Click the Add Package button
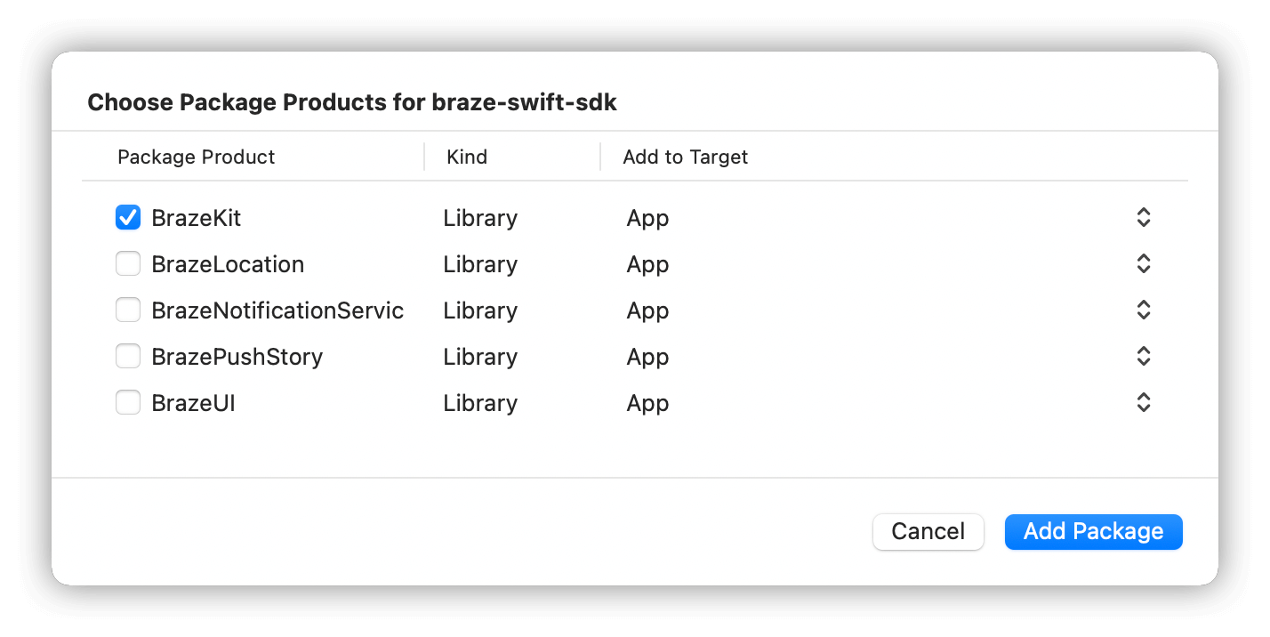The height and width of the screenshot is (637, 1270). tap(1093, 531)
